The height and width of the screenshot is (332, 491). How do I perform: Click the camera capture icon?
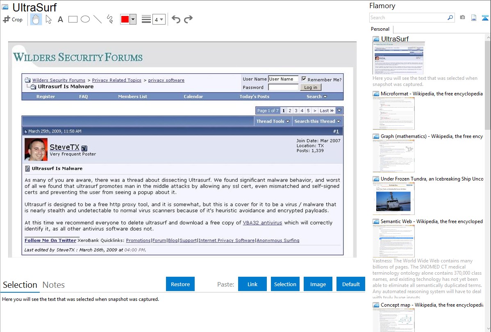pyautogui.click(x=462, y=18)
